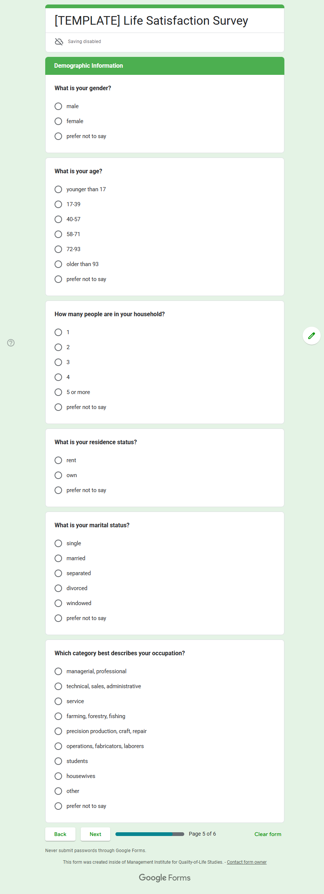Select '5 or more' household size
This screenshot has height=894, width=324.
(58, 392)
